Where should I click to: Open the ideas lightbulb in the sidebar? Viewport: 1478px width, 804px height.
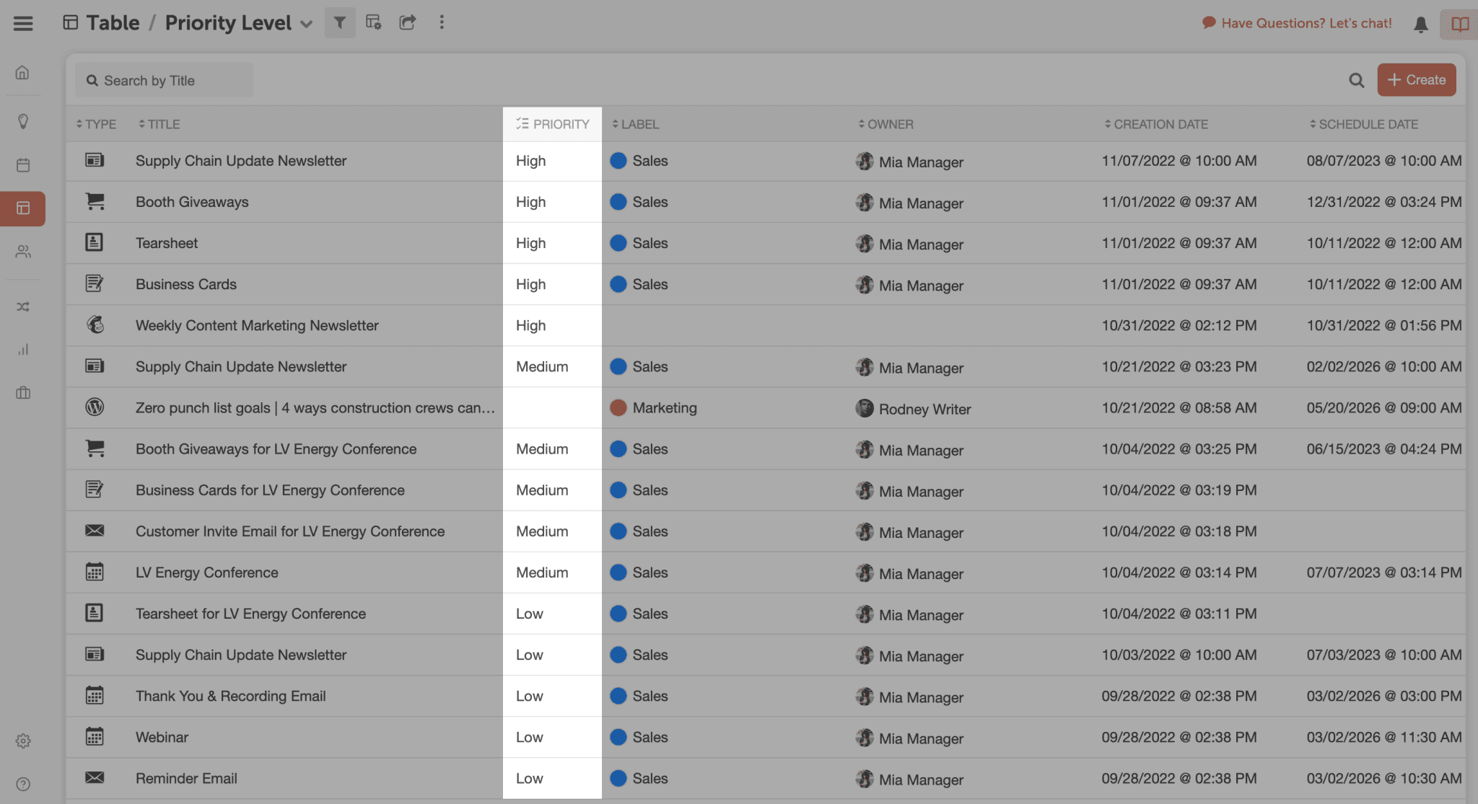click(23, 121)
